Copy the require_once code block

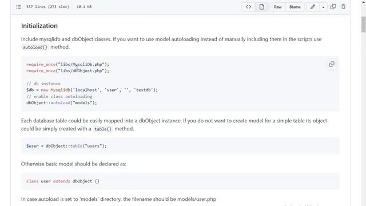pyautogui.click(x=332, y=64)
